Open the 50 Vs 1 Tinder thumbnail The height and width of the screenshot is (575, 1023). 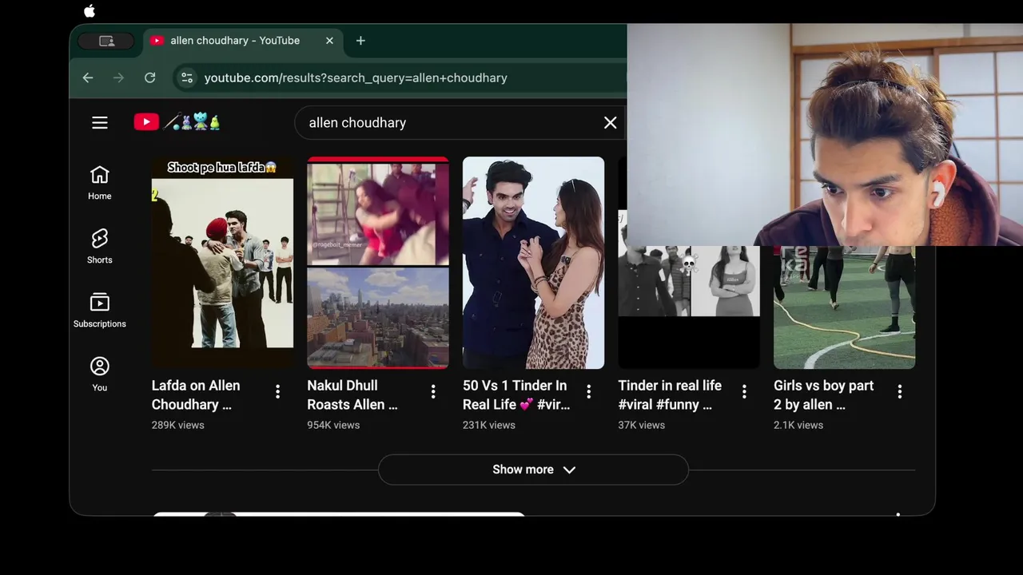pos(533,263)
